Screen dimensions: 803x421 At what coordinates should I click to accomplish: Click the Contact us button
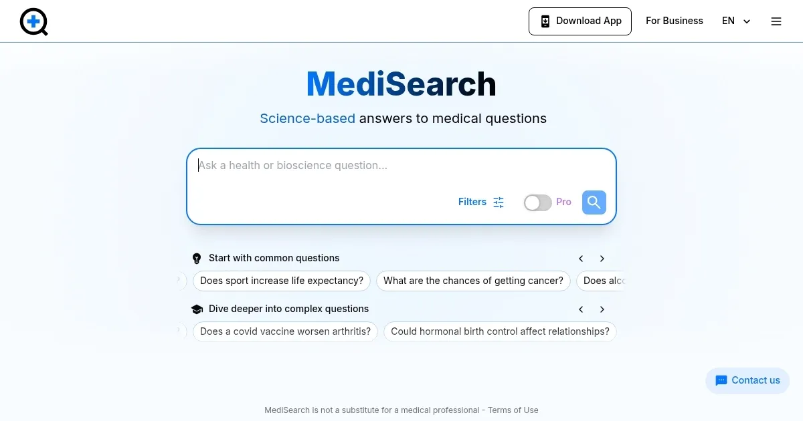[x=747, y=380]
